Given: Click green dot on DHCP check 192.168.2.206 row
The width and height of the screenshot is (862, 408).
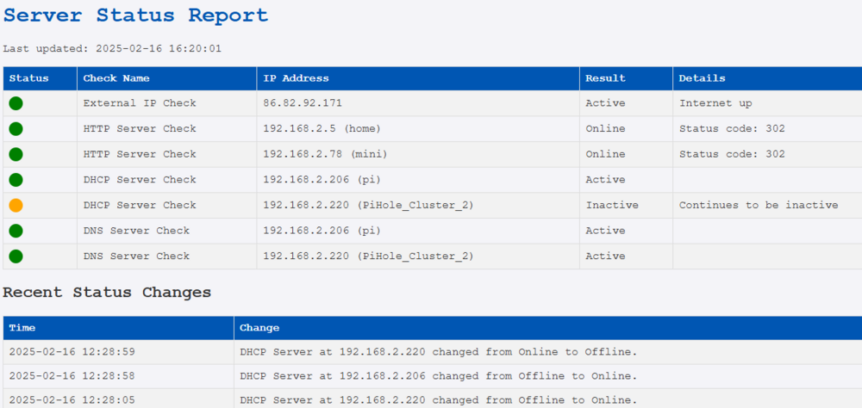Looking at the screenshot, I should tap(16, 180).
